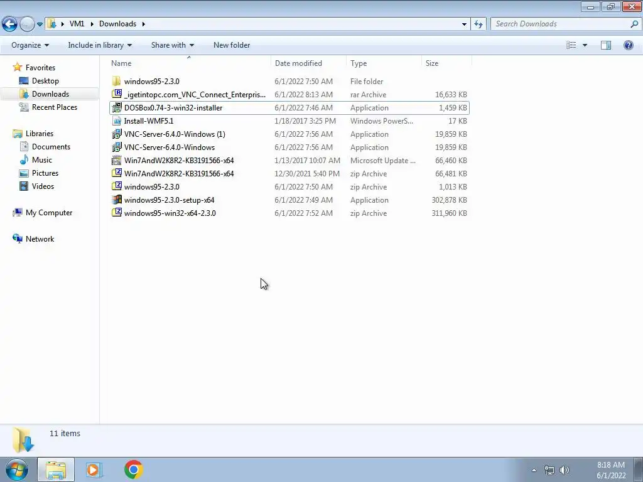Click Windows Explorer taskbar icon
Screen dimensions: 643x482
point(56,469)
